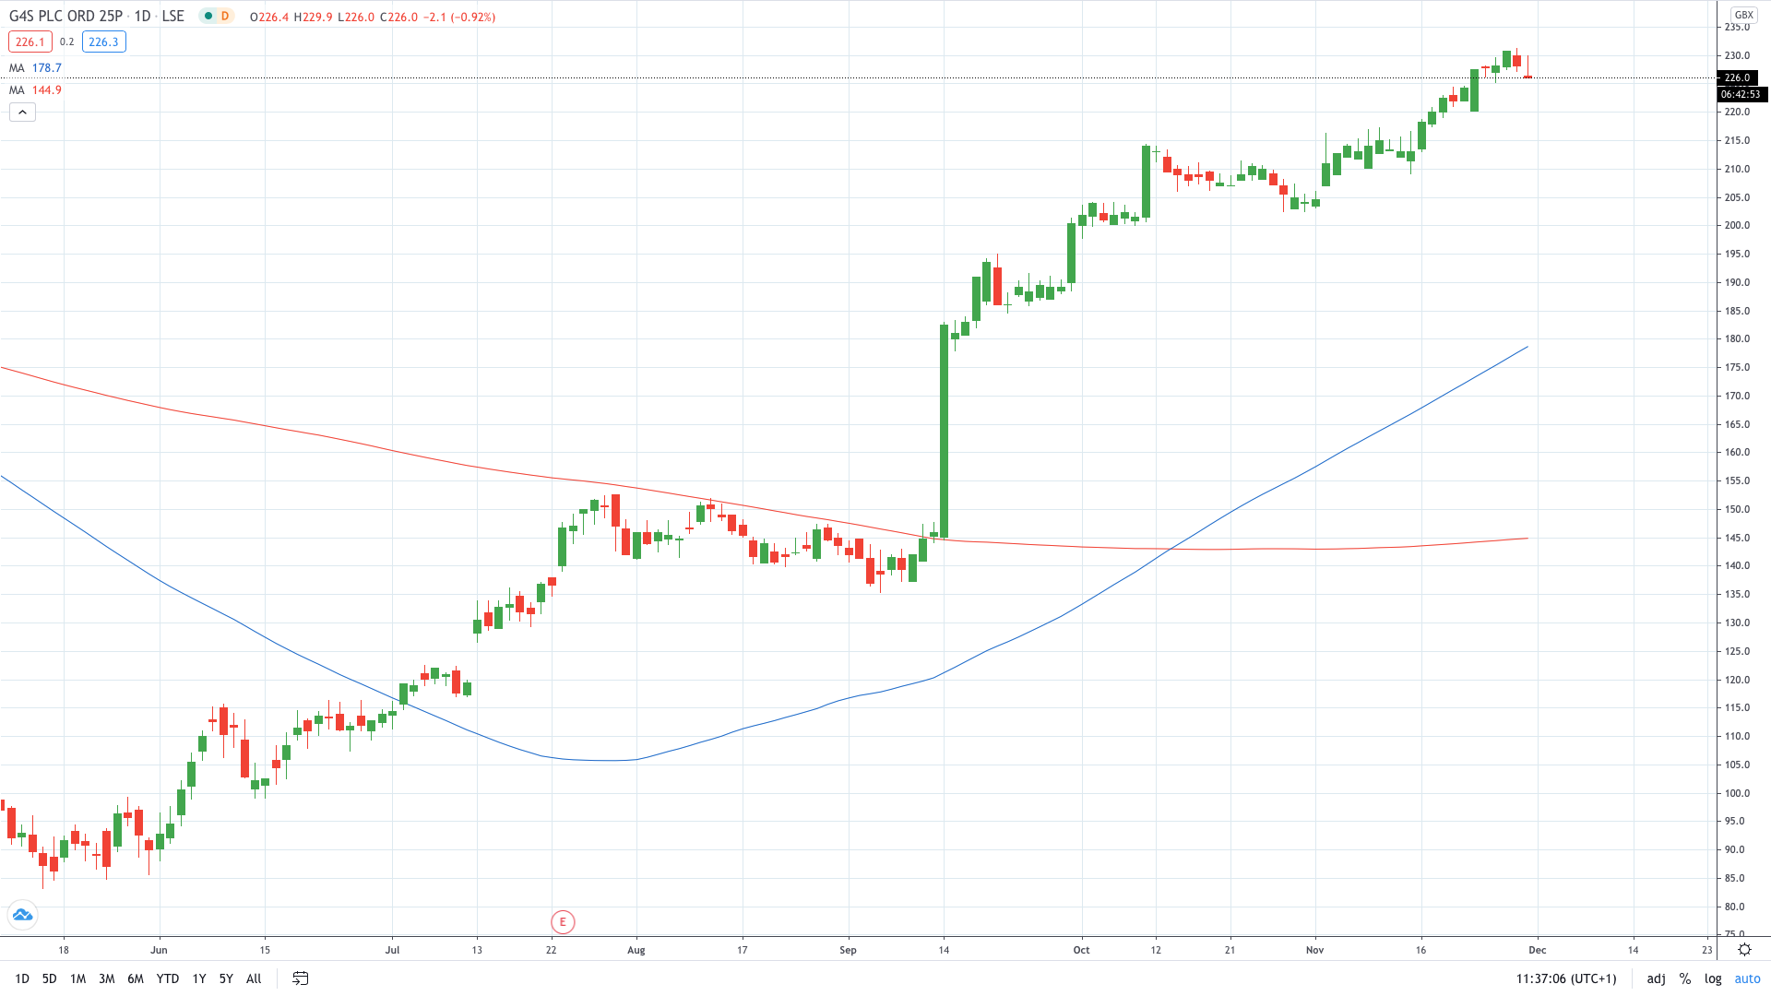Click the Jul label on time axis
Screen dimensions: 1771x996
coord(392,950)
